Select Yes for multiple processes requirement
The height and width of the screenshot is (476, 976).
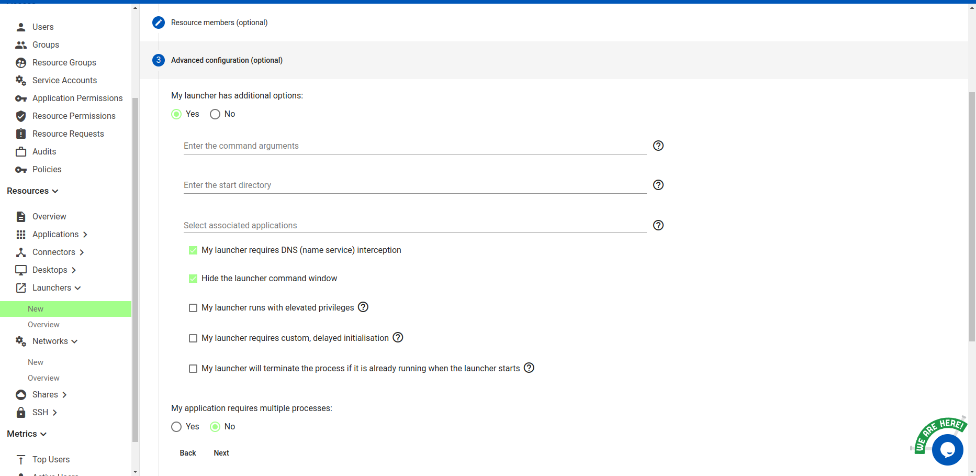tap(176, 427)
